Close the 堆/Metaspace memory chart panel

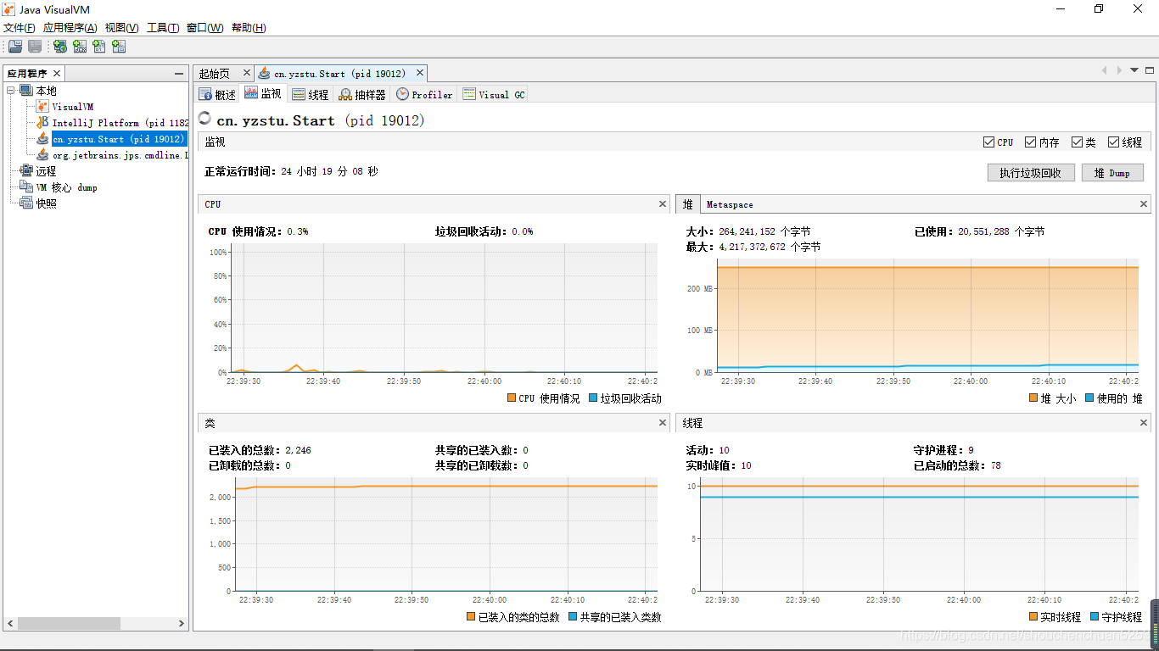click(1143, 204)
